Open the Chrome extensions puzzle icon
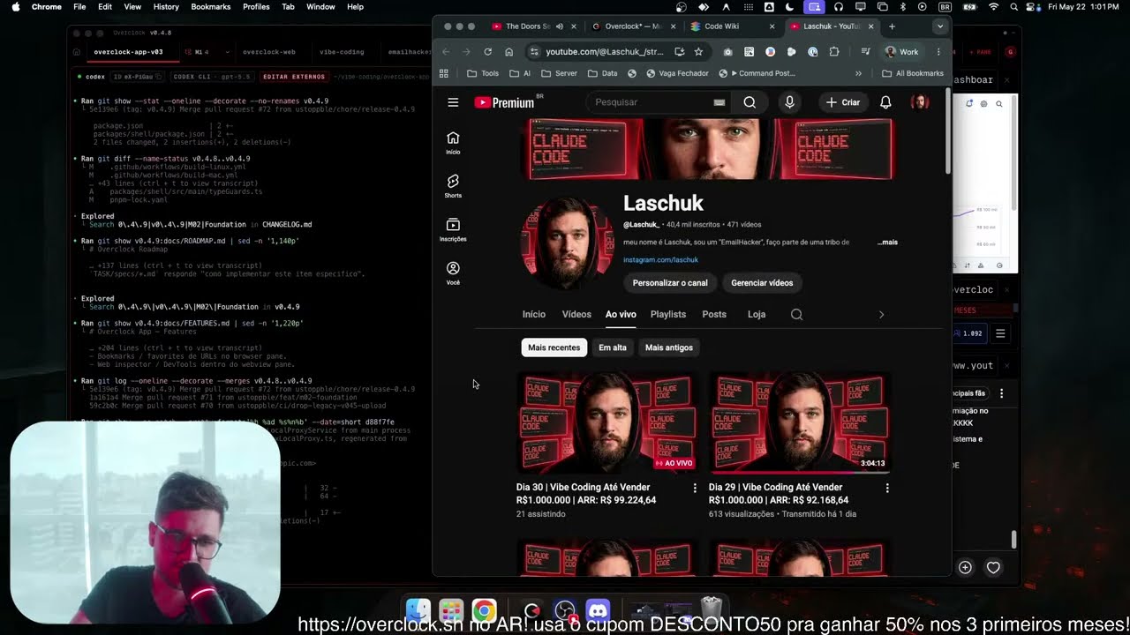1130x635 pixels. point(834,52)
